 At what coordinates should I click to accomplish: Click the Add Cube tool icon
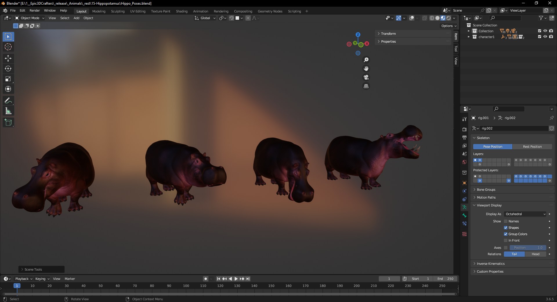(x=8, y=123)
